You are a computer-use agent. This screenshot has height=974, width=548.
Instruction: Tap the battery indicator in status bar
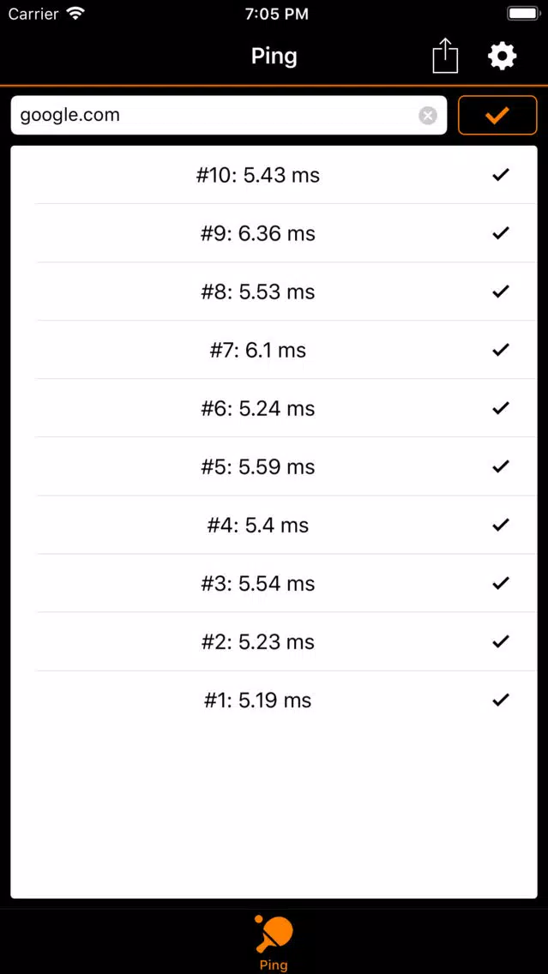[x=522, y=14]
